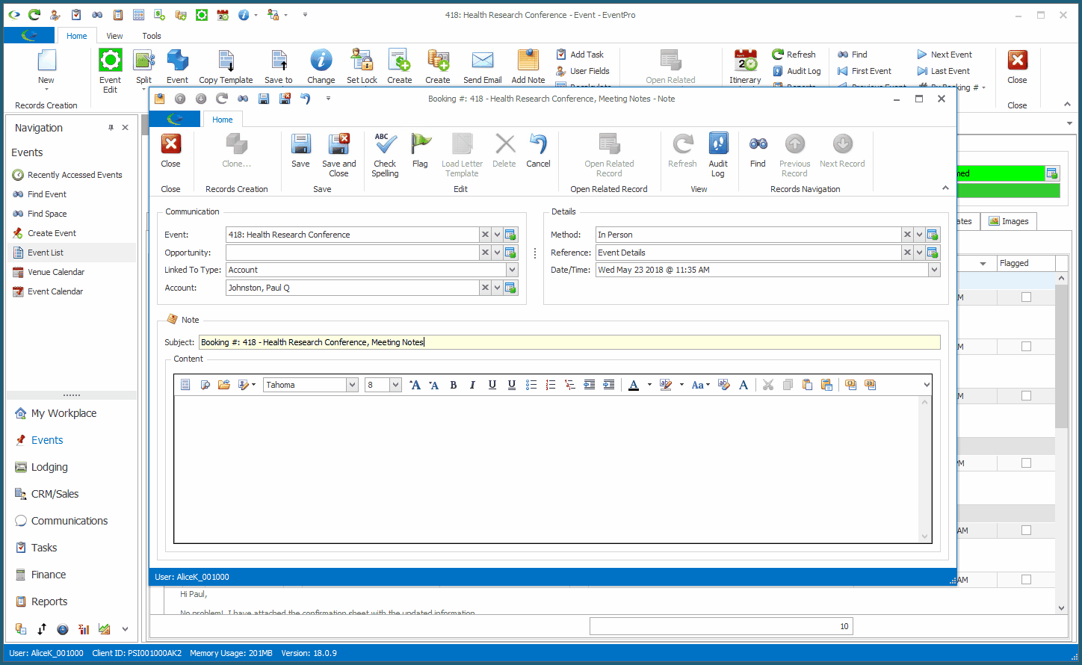Collapse the note window ribbon
1082x665 pixels.
[x=945, y=188]
